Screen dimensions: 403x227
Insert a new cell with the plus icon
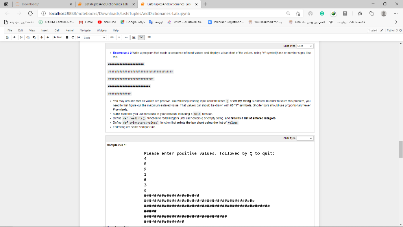pos(14,37)
